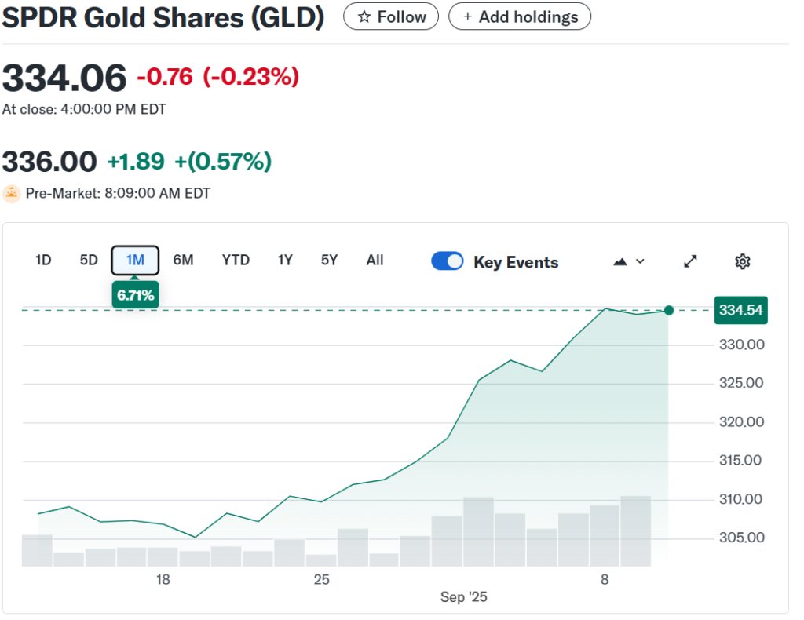Image resolution: width=804 pixels, height=620 pixels.
Task: Toggle the Key Events switch off
Action: click(x=447, y=261)
